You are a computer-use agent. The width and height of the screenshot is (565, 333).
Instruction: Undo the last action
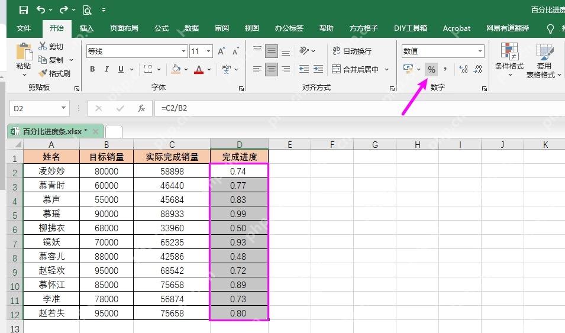41,9
